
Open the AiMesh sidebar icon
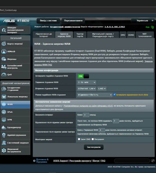[4, 51]
